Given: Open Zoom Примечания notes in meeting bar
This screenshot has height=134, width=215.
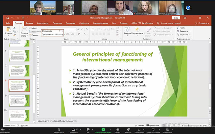Looking at the screenshot, I should [167, 131].
